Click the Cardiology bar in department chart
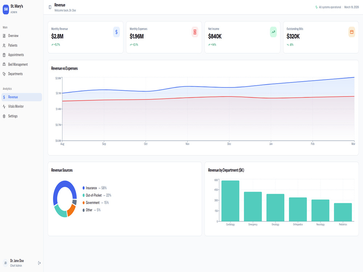The image size is (363, 272). point(231,201)
